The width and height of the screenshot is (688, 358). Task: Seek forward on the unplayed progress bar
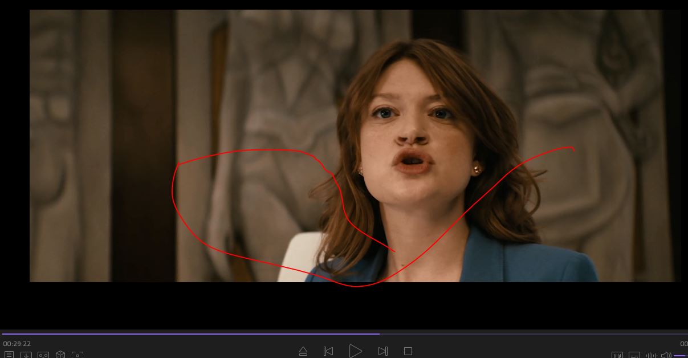pos(530,333)
